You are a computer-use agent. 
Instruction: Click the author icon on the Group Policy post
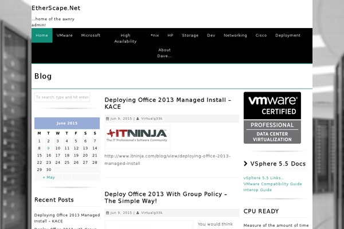138,213
